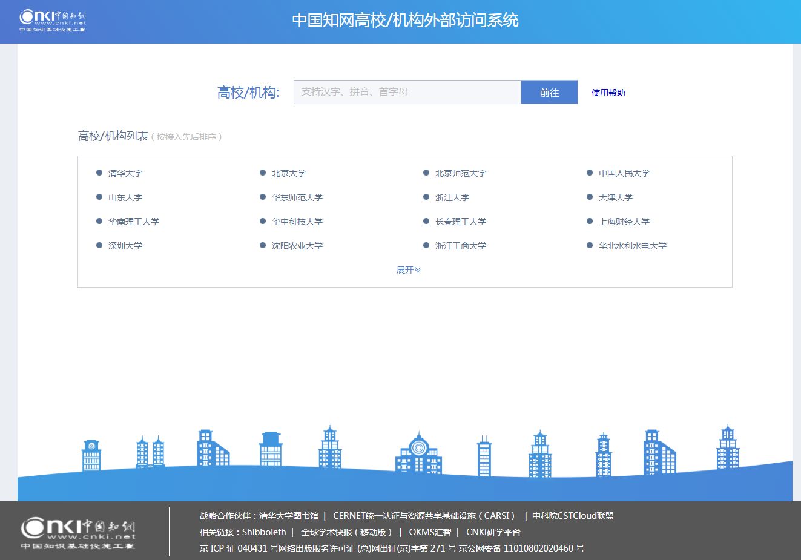This screenshot has height=560, width=801.
Task: Open 全球学术快报（移动版）link
Action: pyautogui.click(x=346, y=532)
